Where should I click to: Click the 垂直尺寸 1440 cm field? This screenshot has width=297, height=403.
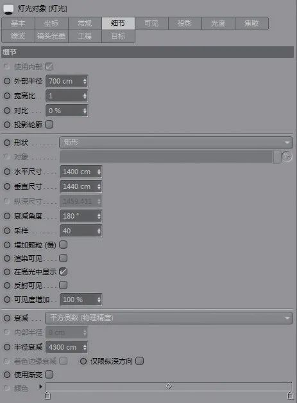click(81, 186)
